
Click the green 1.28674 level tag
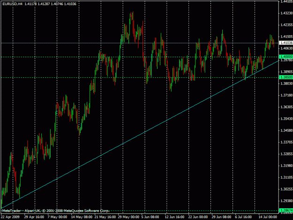click(286, 211)
